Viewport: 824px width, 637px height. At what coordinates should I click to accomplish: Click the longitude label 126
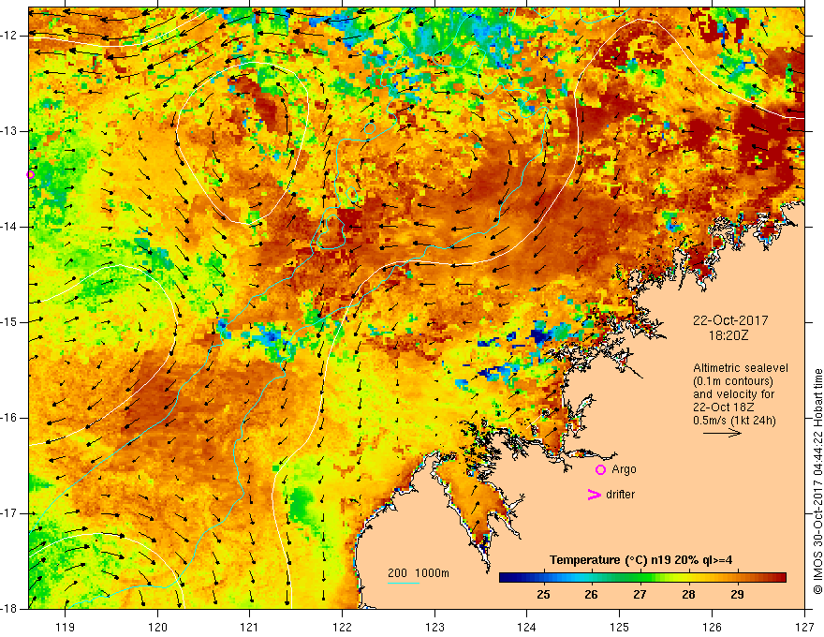712,627
